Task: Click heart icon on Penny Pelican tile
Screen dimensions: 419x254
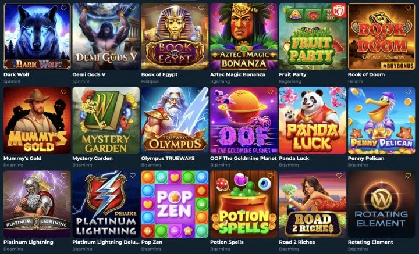Action: tap(408, 92)
